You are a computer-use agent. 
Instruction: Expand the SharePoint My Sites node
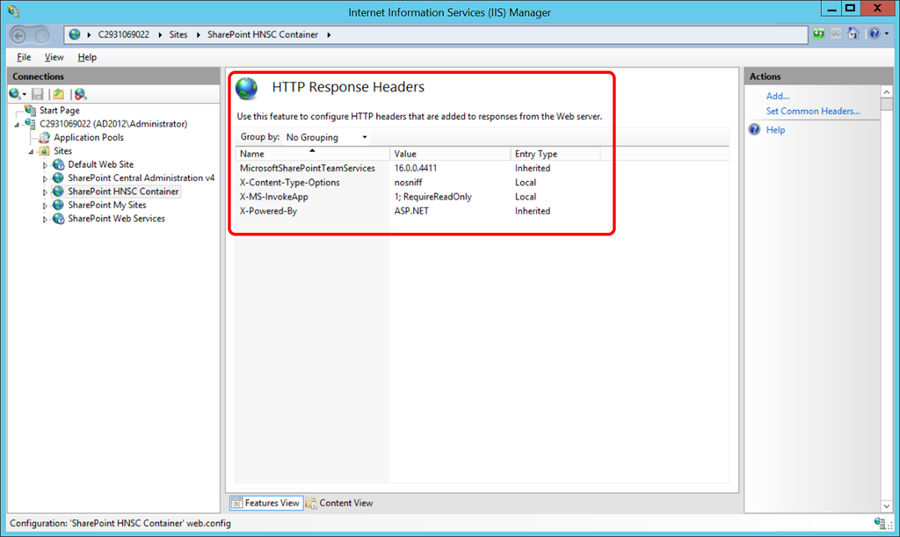tap(46, 206)
